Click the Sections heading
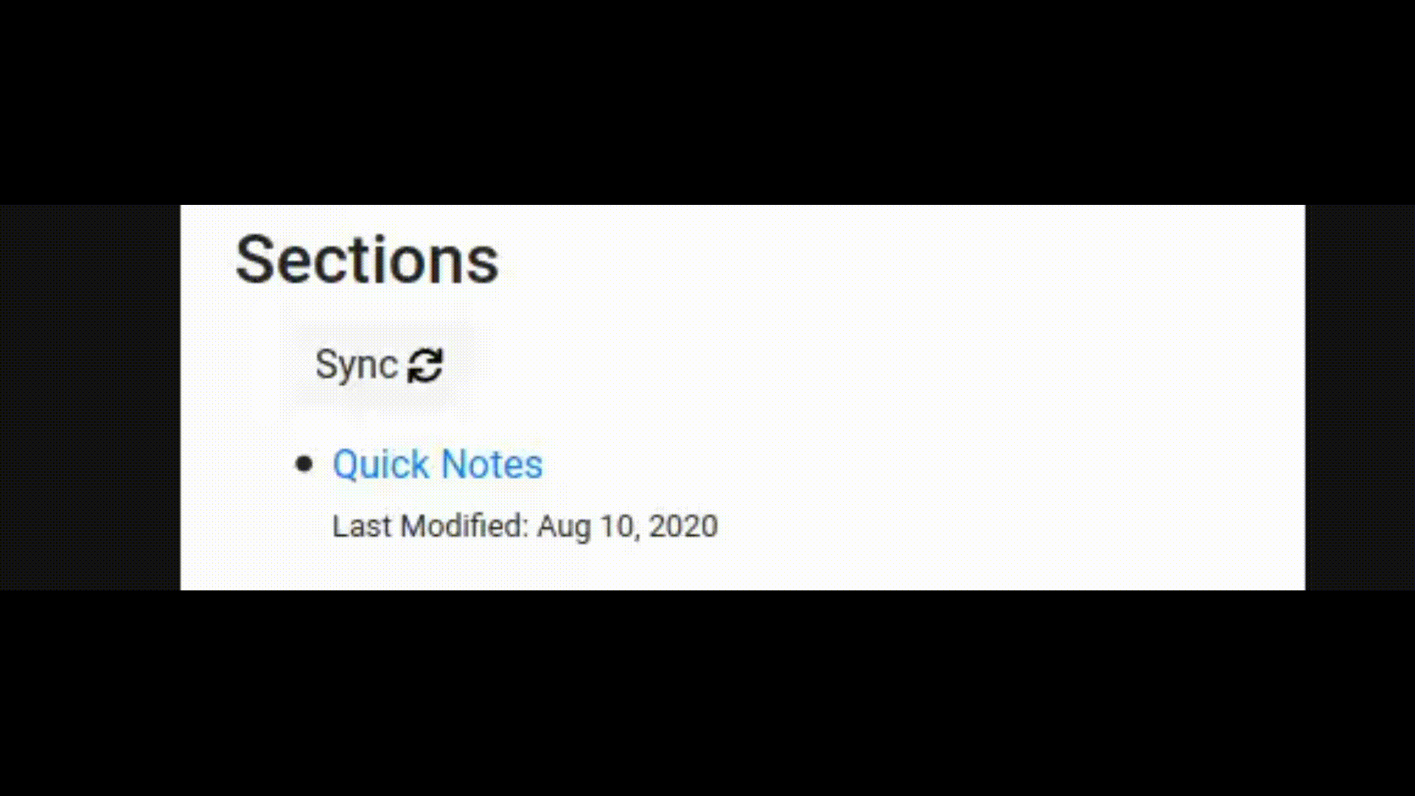Image resolution: width=1415 pixels, height=796 pixels. (x=366, y=260)
